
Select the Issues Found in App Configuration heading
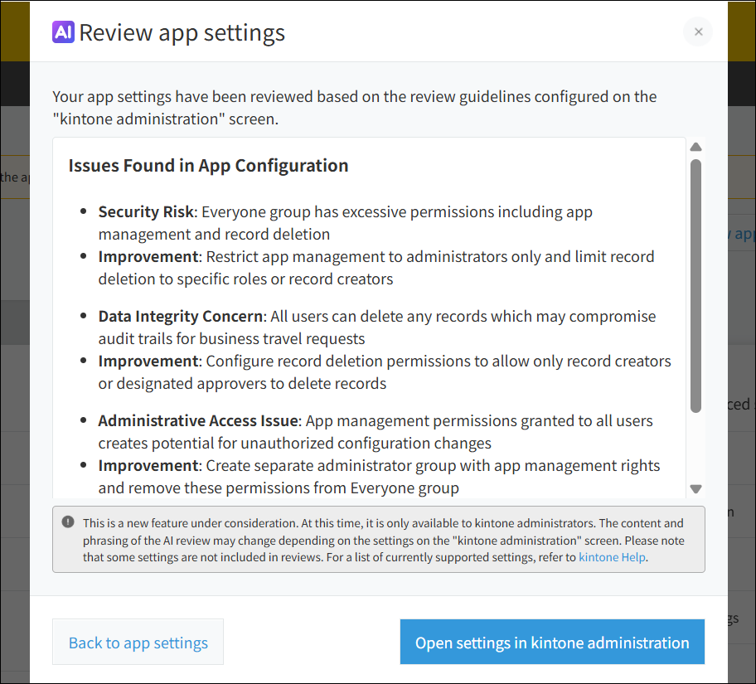[x=207, y=165]
